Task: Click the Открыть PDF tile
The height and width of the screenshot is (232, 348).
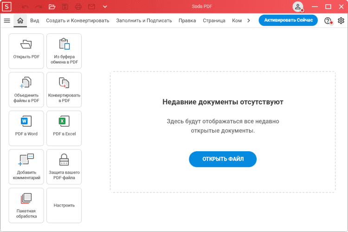Action: tap(26, 51)
